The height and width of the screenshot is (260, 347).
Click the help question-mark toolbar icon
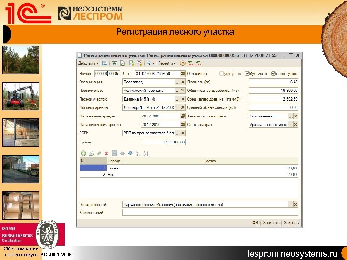[x=182, y=64]
